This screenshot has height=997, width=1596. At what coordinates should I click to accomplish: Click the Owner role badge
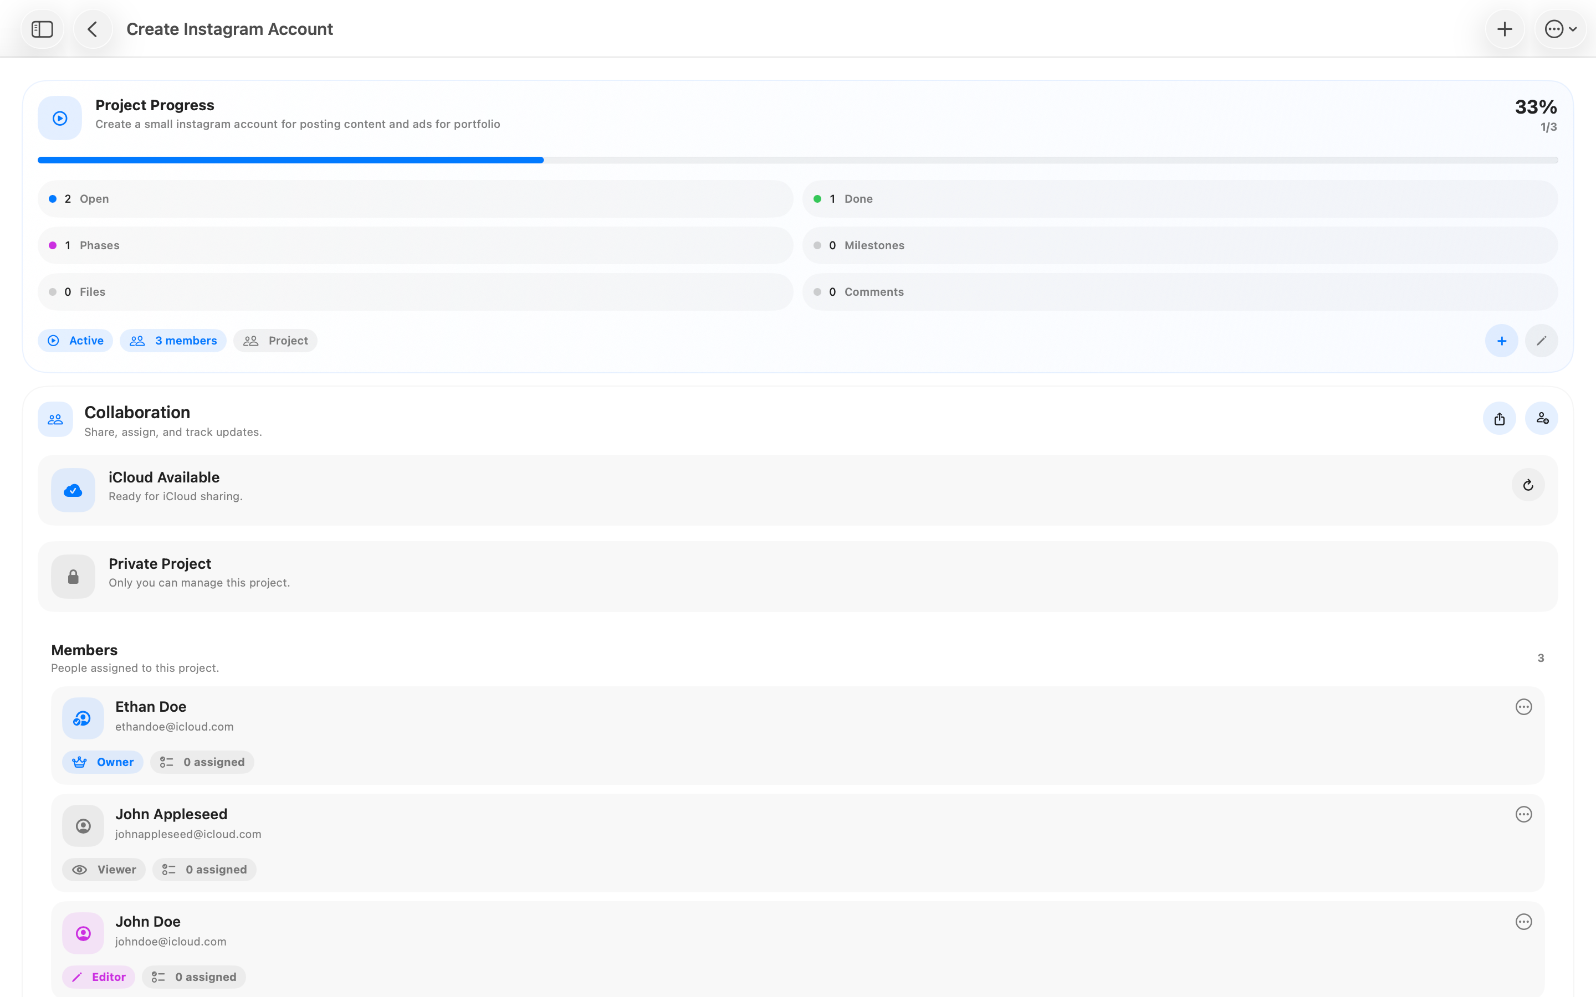[102, 762]
